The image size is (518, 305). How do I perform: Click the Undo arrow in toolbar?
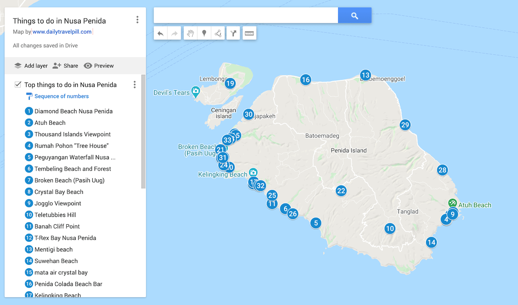point(161,33)
